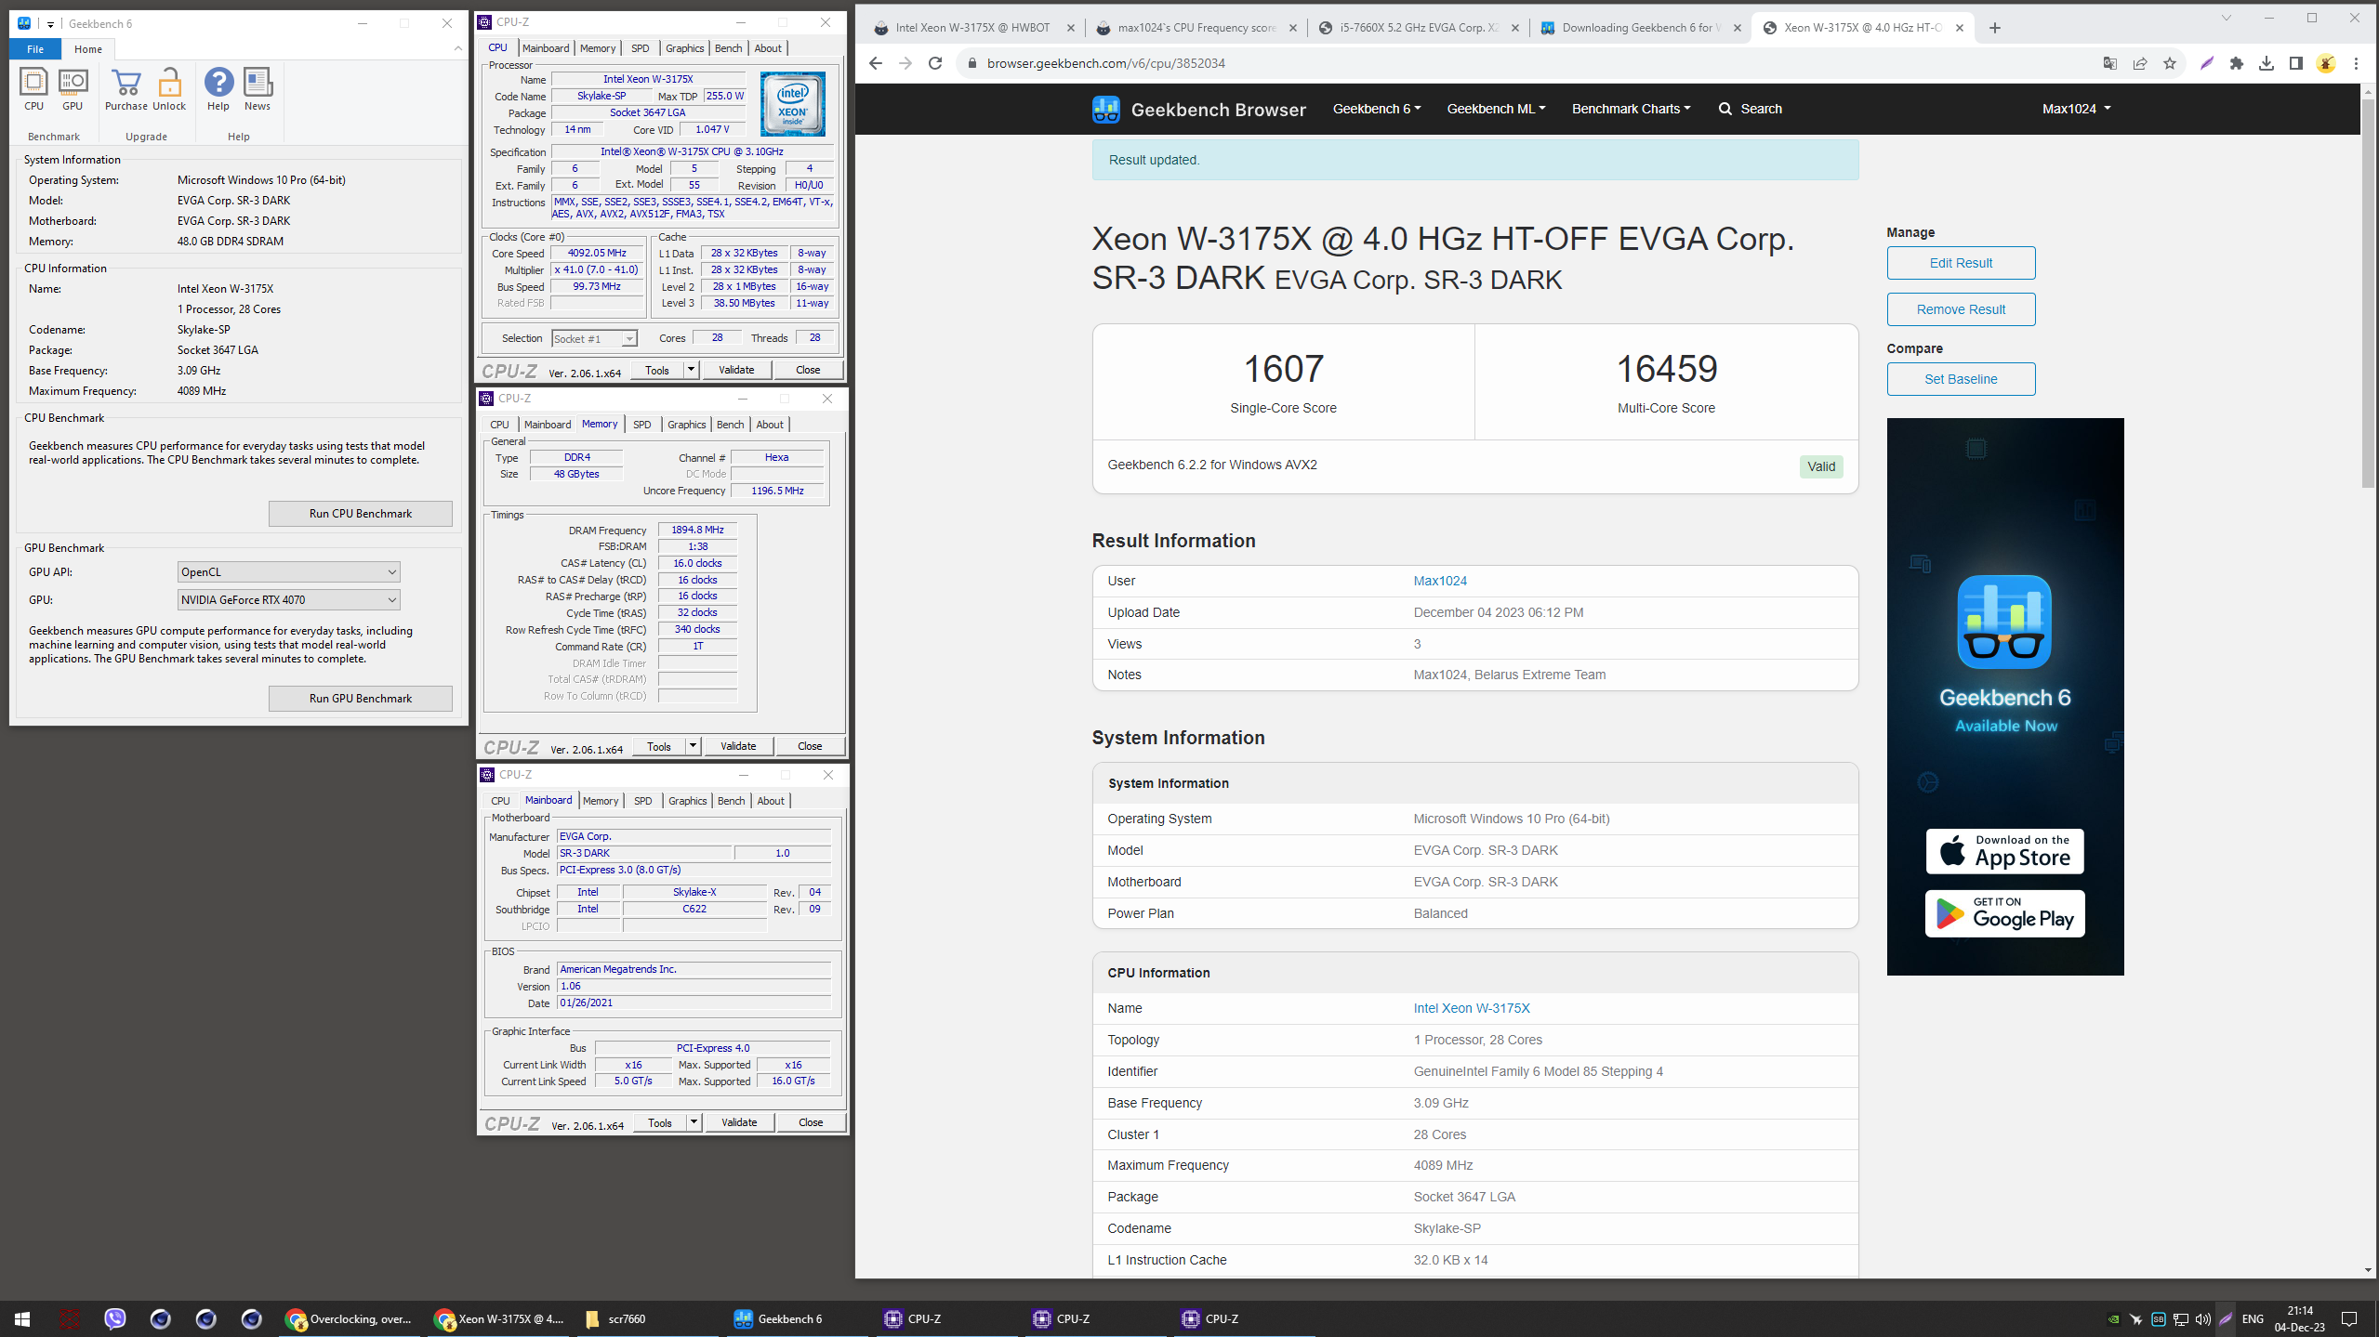2379x1337 pixels.
Task: Open the Socket #1 selection dropdown in CPU-Z
Action: coord(594,339)
